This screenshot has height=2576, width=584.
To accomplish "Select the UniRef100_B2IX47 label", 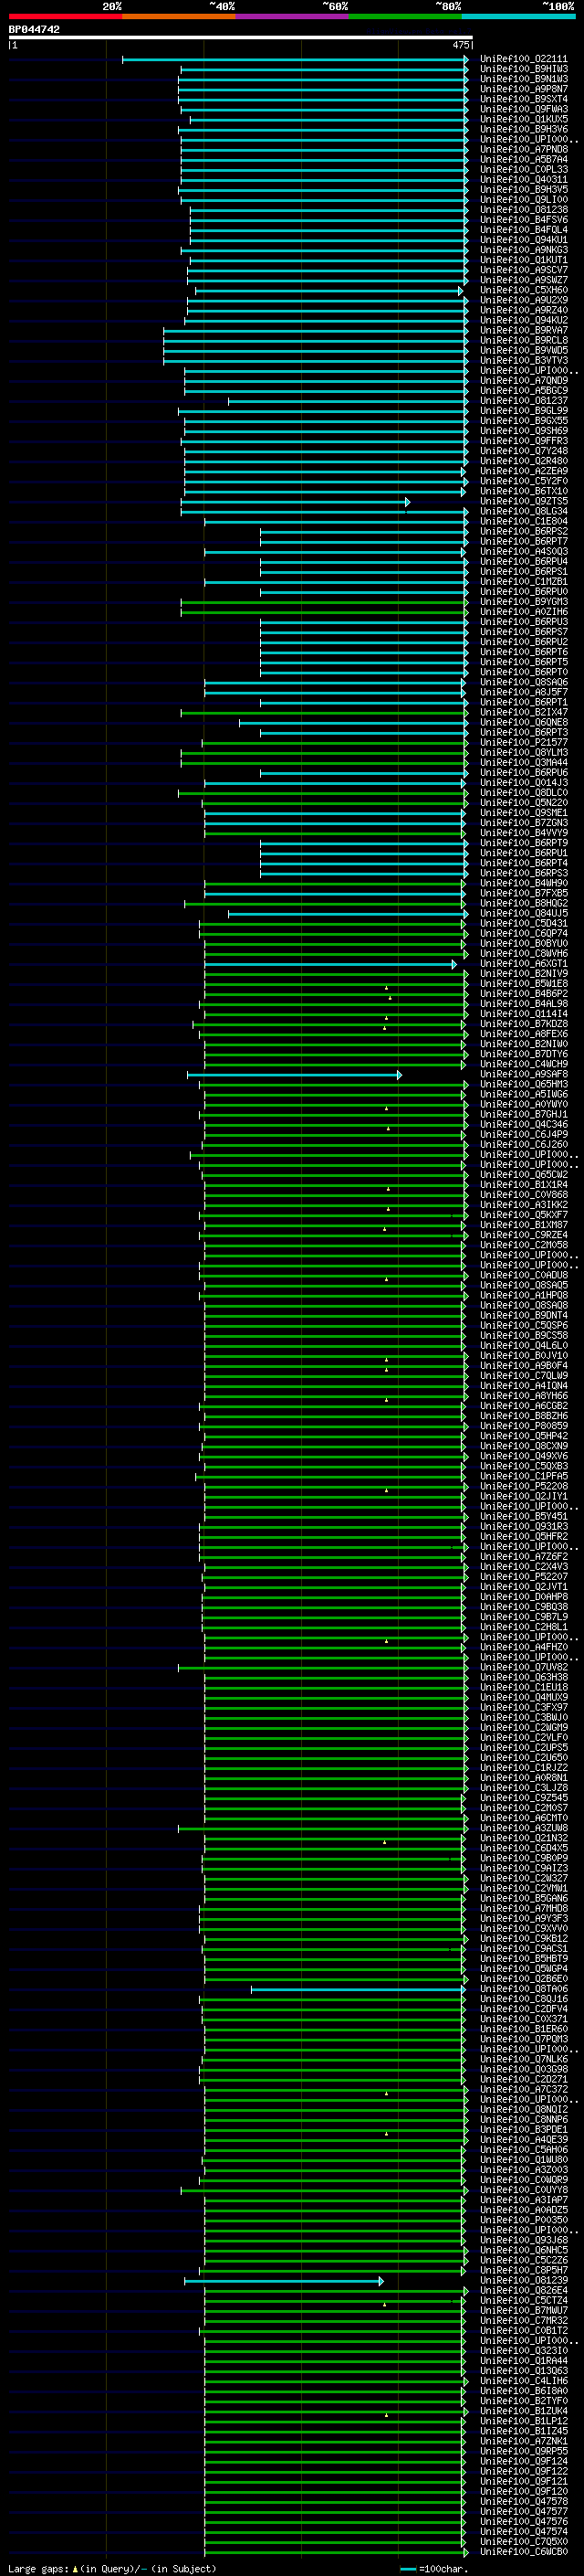I will pos(523,713).
